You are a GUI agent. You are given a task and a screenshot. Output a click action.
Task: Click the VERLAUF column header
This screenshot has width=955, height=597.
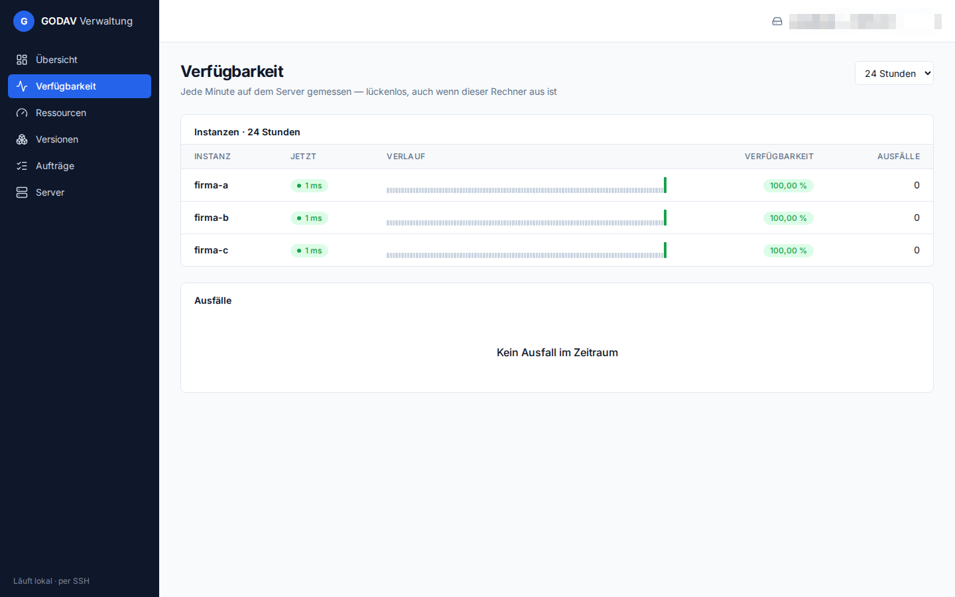[406, 157]
